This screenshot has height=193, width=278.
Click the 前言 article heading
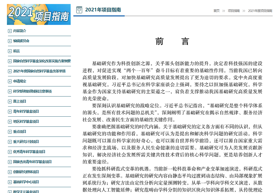pyautogui.click(x=172, y=41)
